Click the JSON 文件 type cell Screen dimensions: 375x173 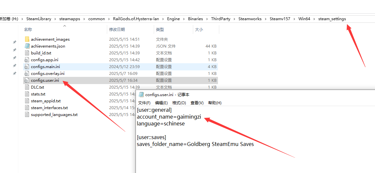[x=166, y=46]
